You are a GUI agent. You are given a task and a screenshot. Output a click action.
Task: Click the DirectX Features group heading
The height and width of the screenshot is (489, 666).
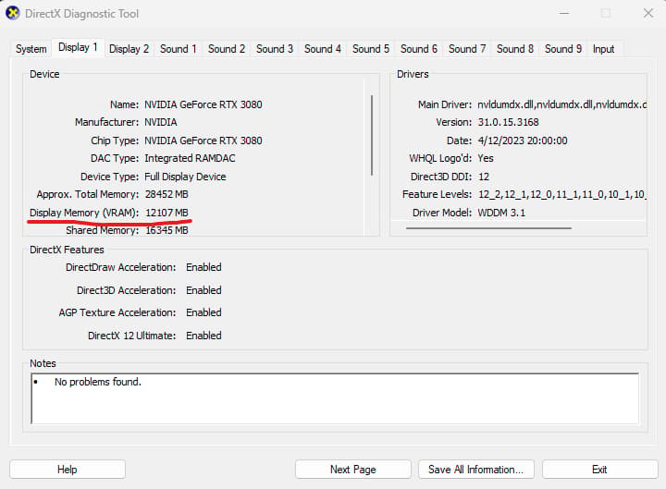pos(67,250)
